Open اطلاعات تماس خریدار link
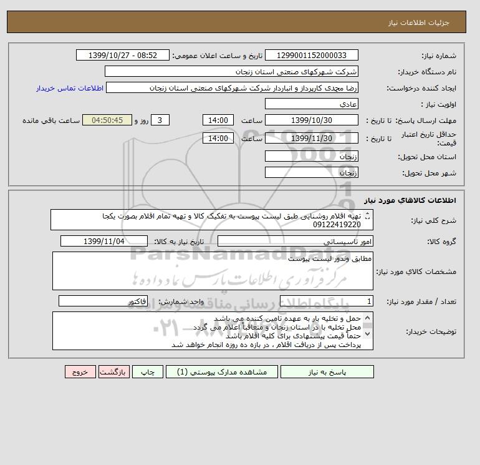This screenshot has height=465, width=480. [x=70, y=88]
